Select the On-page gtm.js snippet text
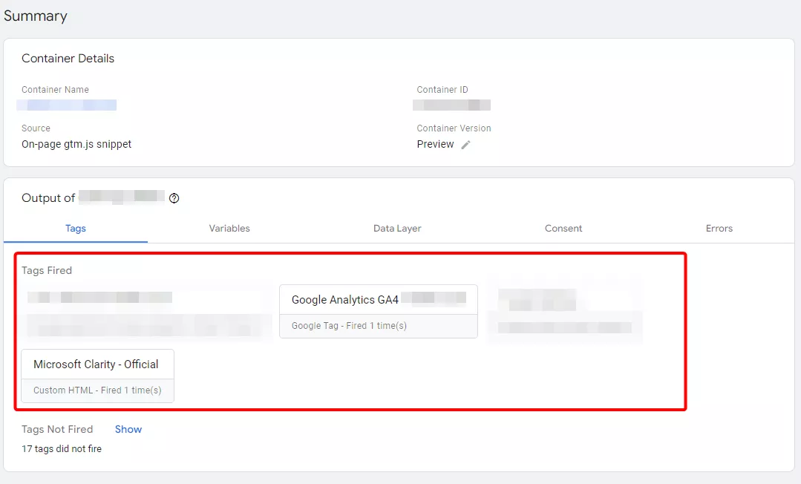The height and width of the screenshot is (484, 801). point(76,144)
